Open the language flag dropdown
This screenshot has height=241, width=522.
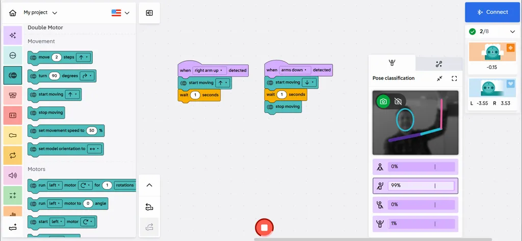tap(120, 13)
